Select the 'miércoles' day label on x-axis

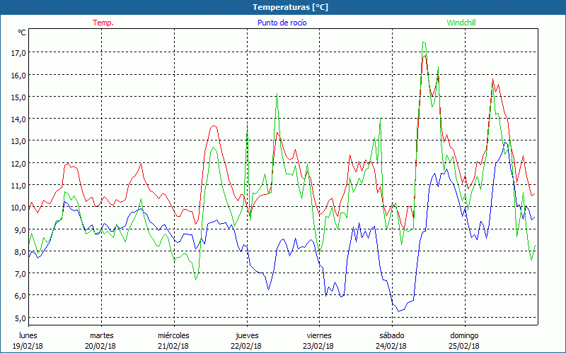pyautogui.click(x=173, y=335)
